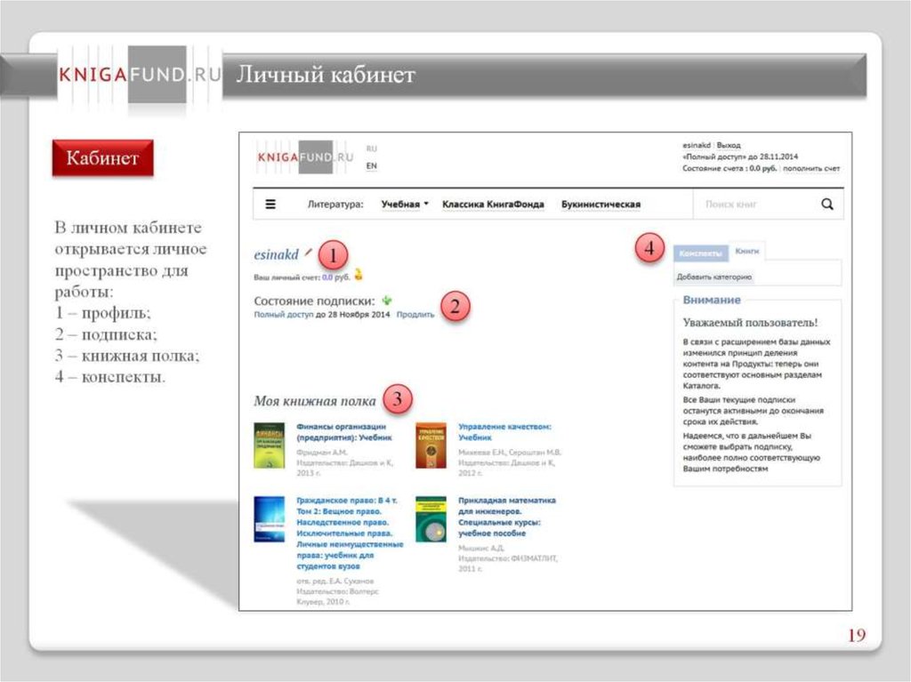Switch site language to RU
This screenshot has width=911, height=682.
371,148
